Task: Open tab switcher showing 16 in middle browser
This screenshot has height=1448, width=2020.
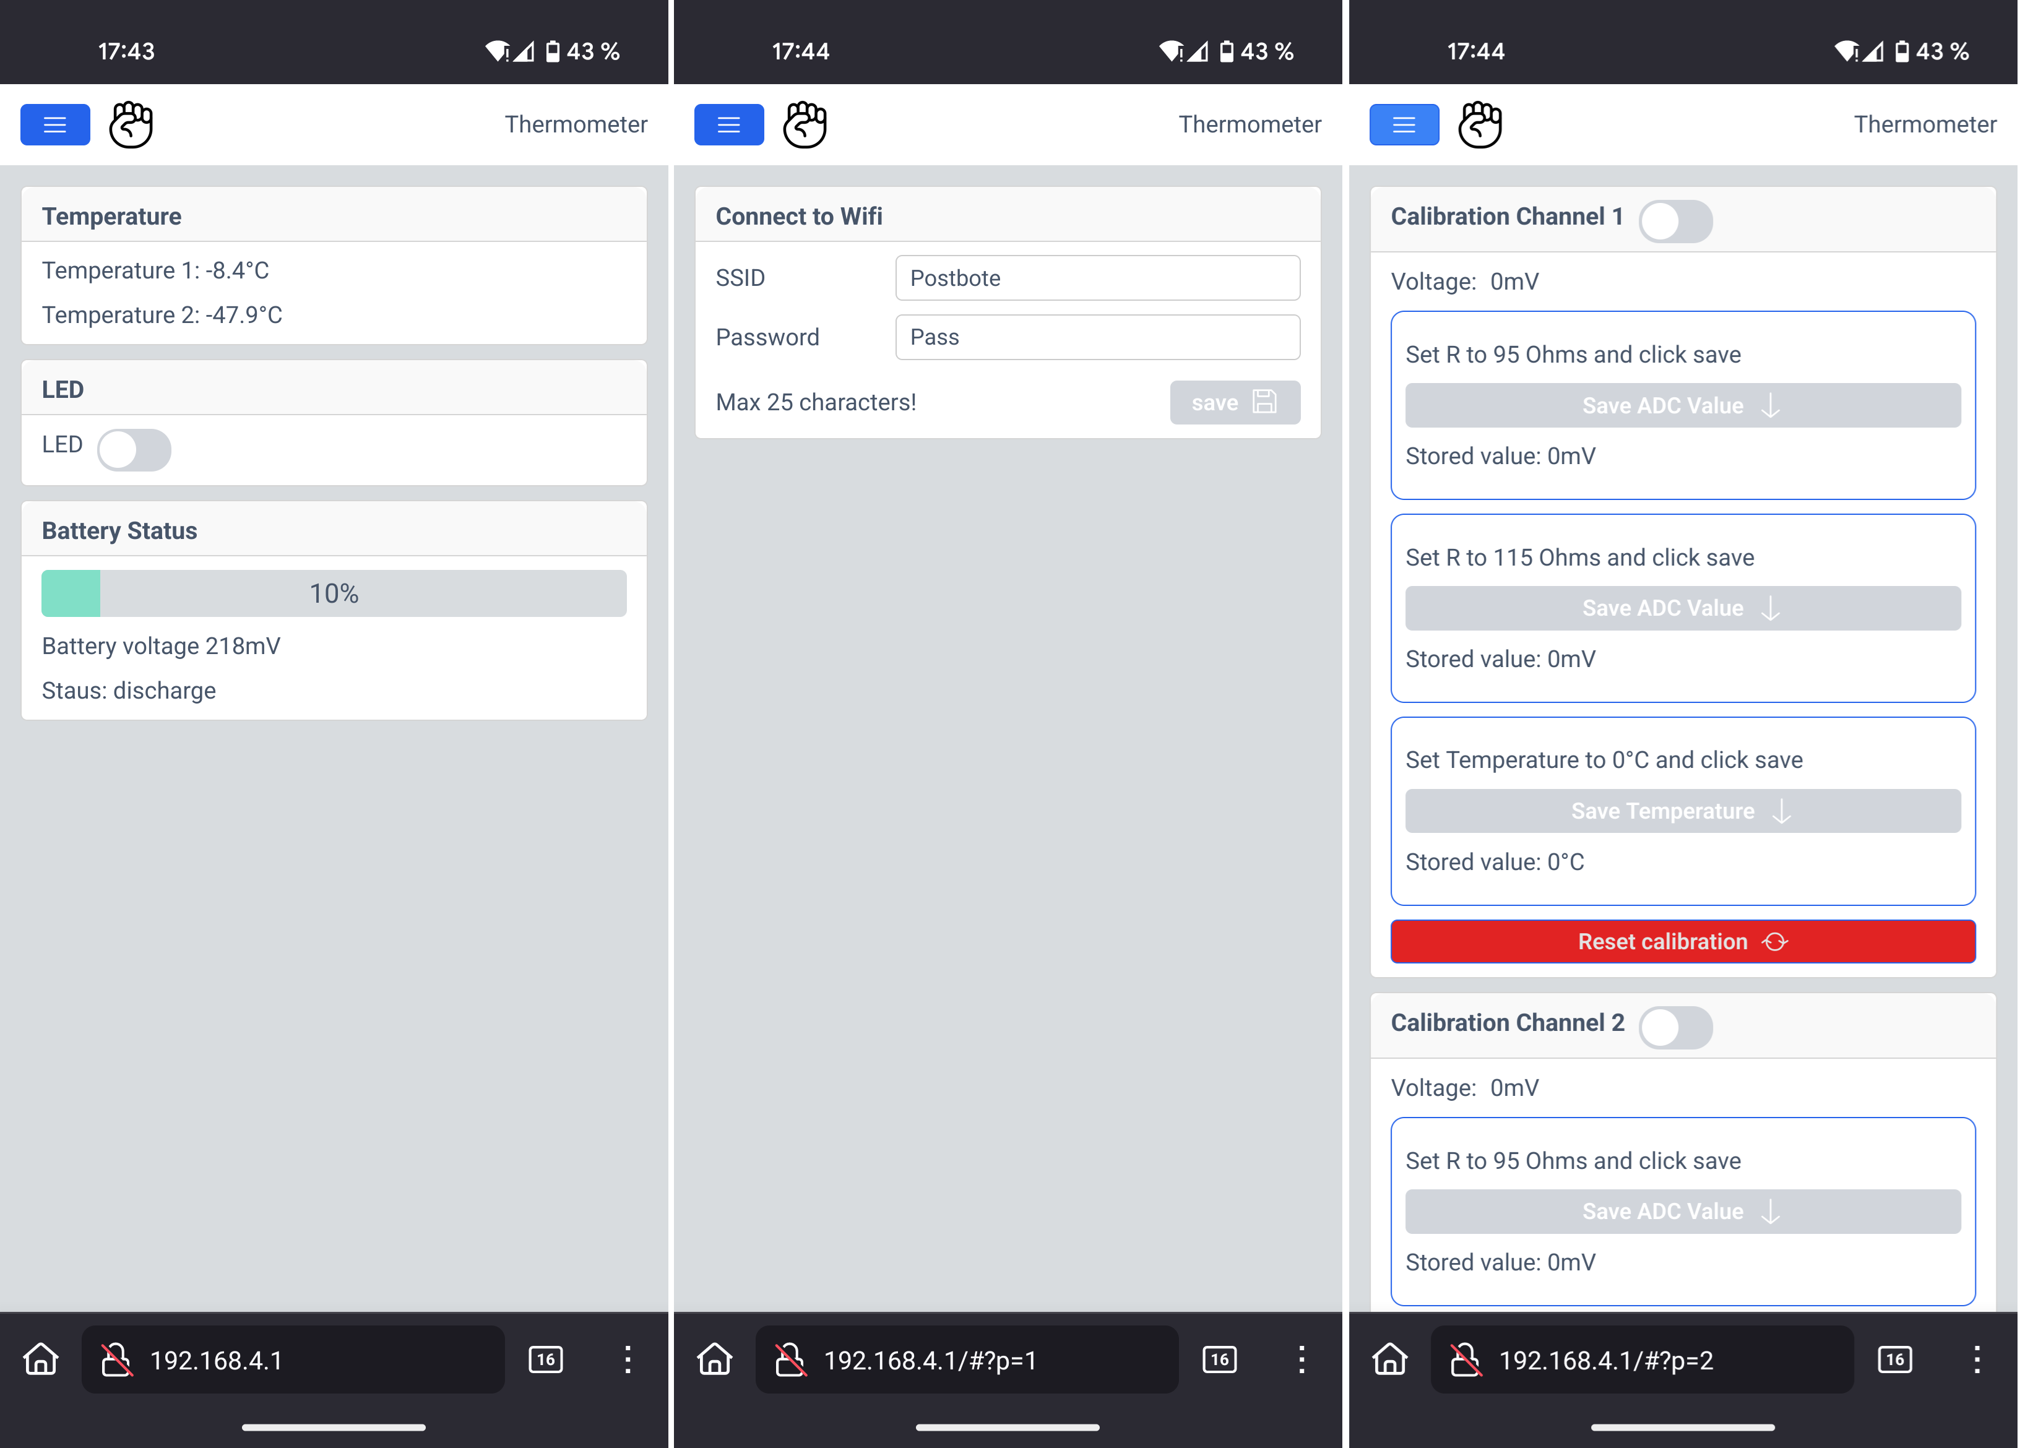Action: (1219, 1359)
